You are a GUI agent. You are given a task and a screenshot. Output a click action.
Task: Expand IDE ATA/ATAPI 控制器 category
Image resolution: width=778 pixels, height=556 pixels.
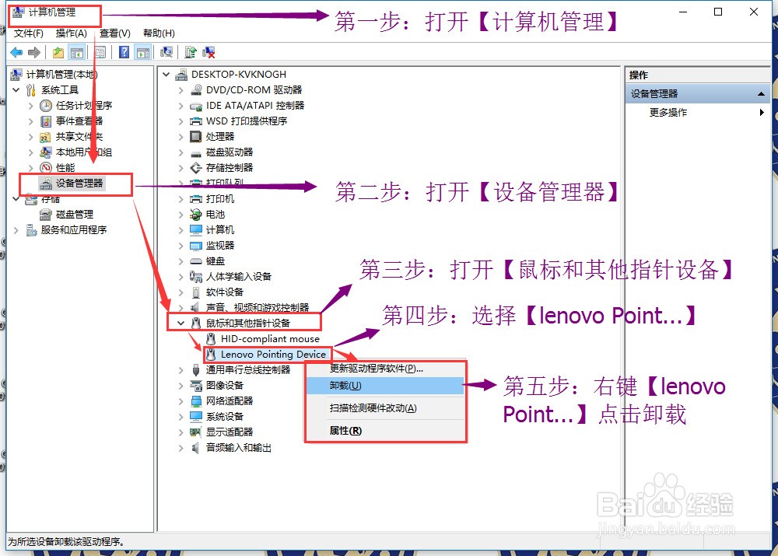pos(181,106)
